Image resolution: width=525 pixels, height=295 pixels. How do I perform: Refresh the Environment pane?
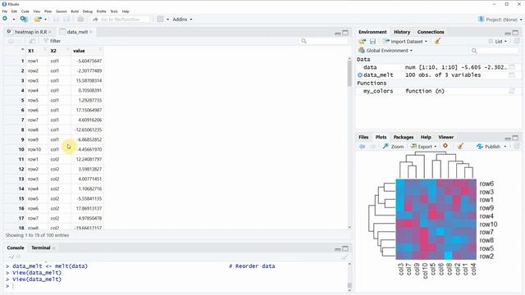(517, 41)
